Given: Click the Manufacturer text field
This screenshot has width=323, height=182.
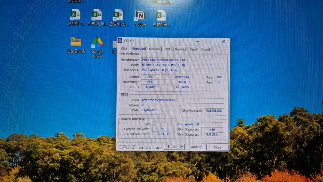Looking at the screenshot, I should click(183, 60).
